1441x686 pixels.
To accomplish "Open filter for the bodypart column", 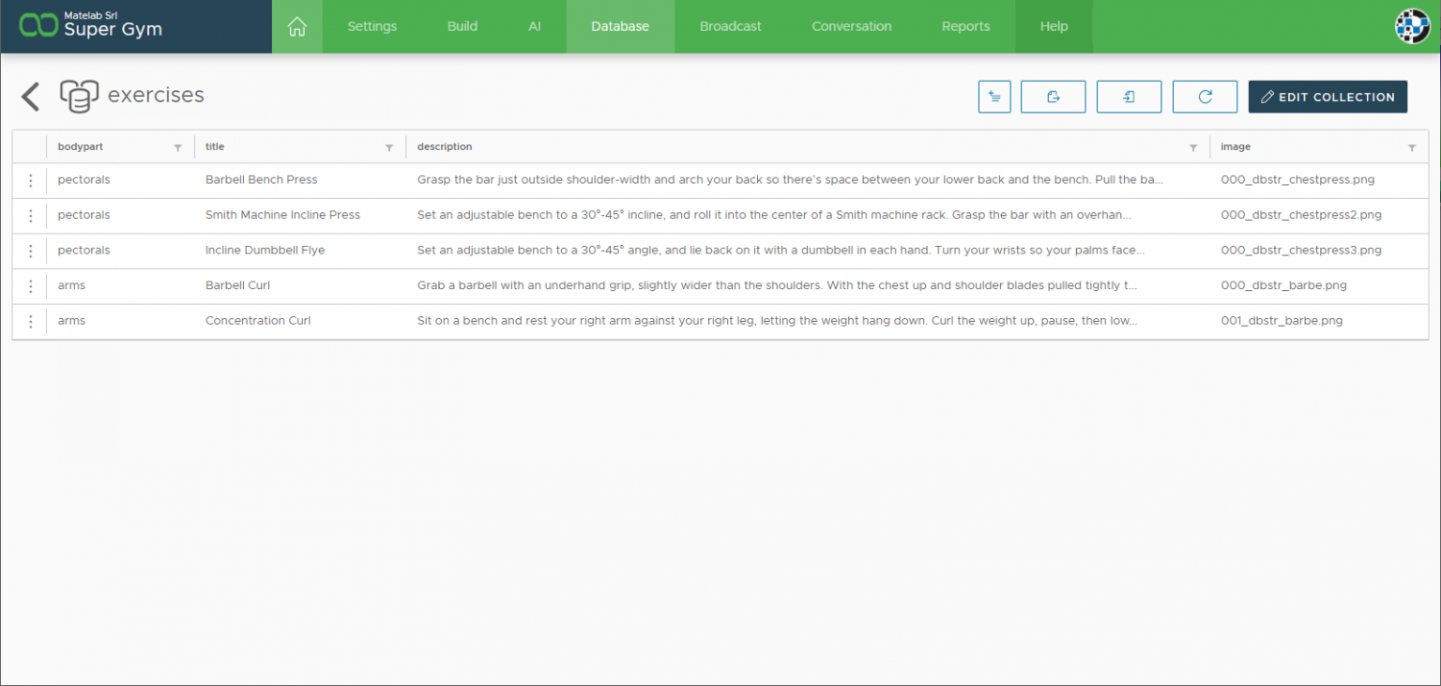I will pos(178,148).
